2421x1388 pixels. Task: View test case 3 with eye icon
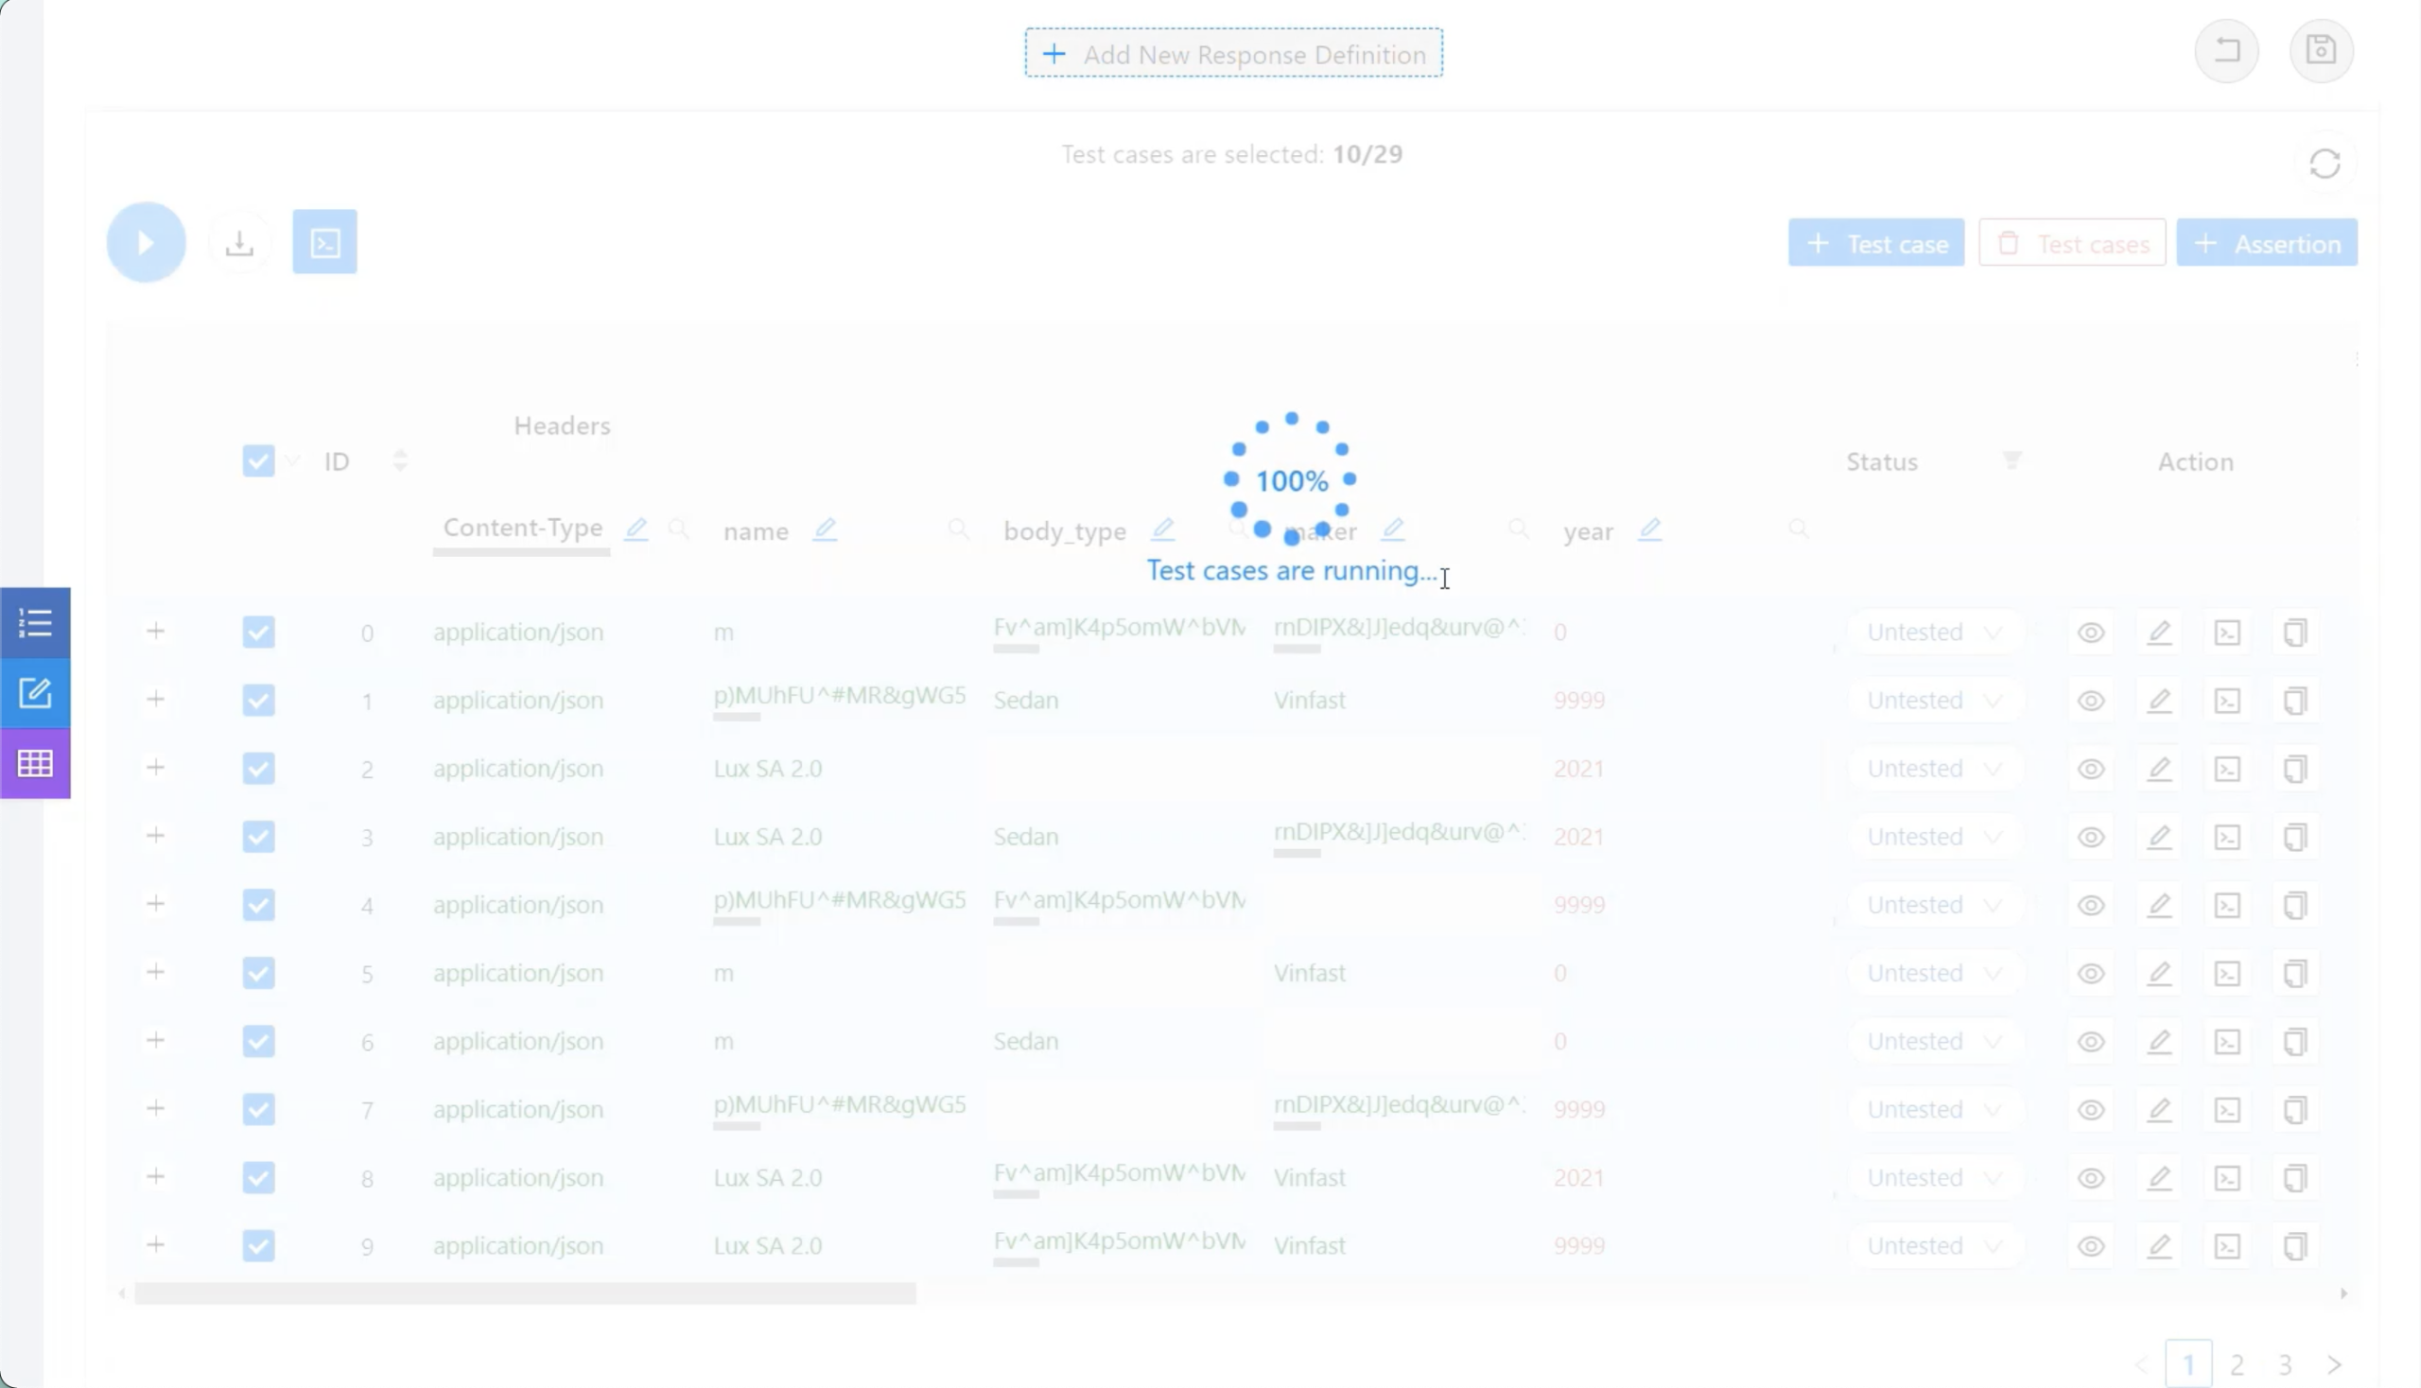pyautogui.click(x=2091, y=837)
